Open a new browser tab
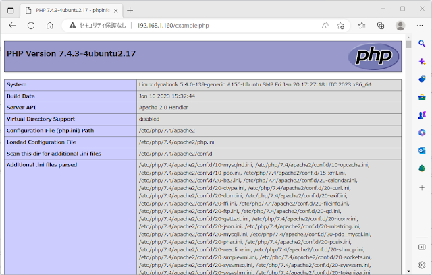The image size is (432, 275). [130, 11]
